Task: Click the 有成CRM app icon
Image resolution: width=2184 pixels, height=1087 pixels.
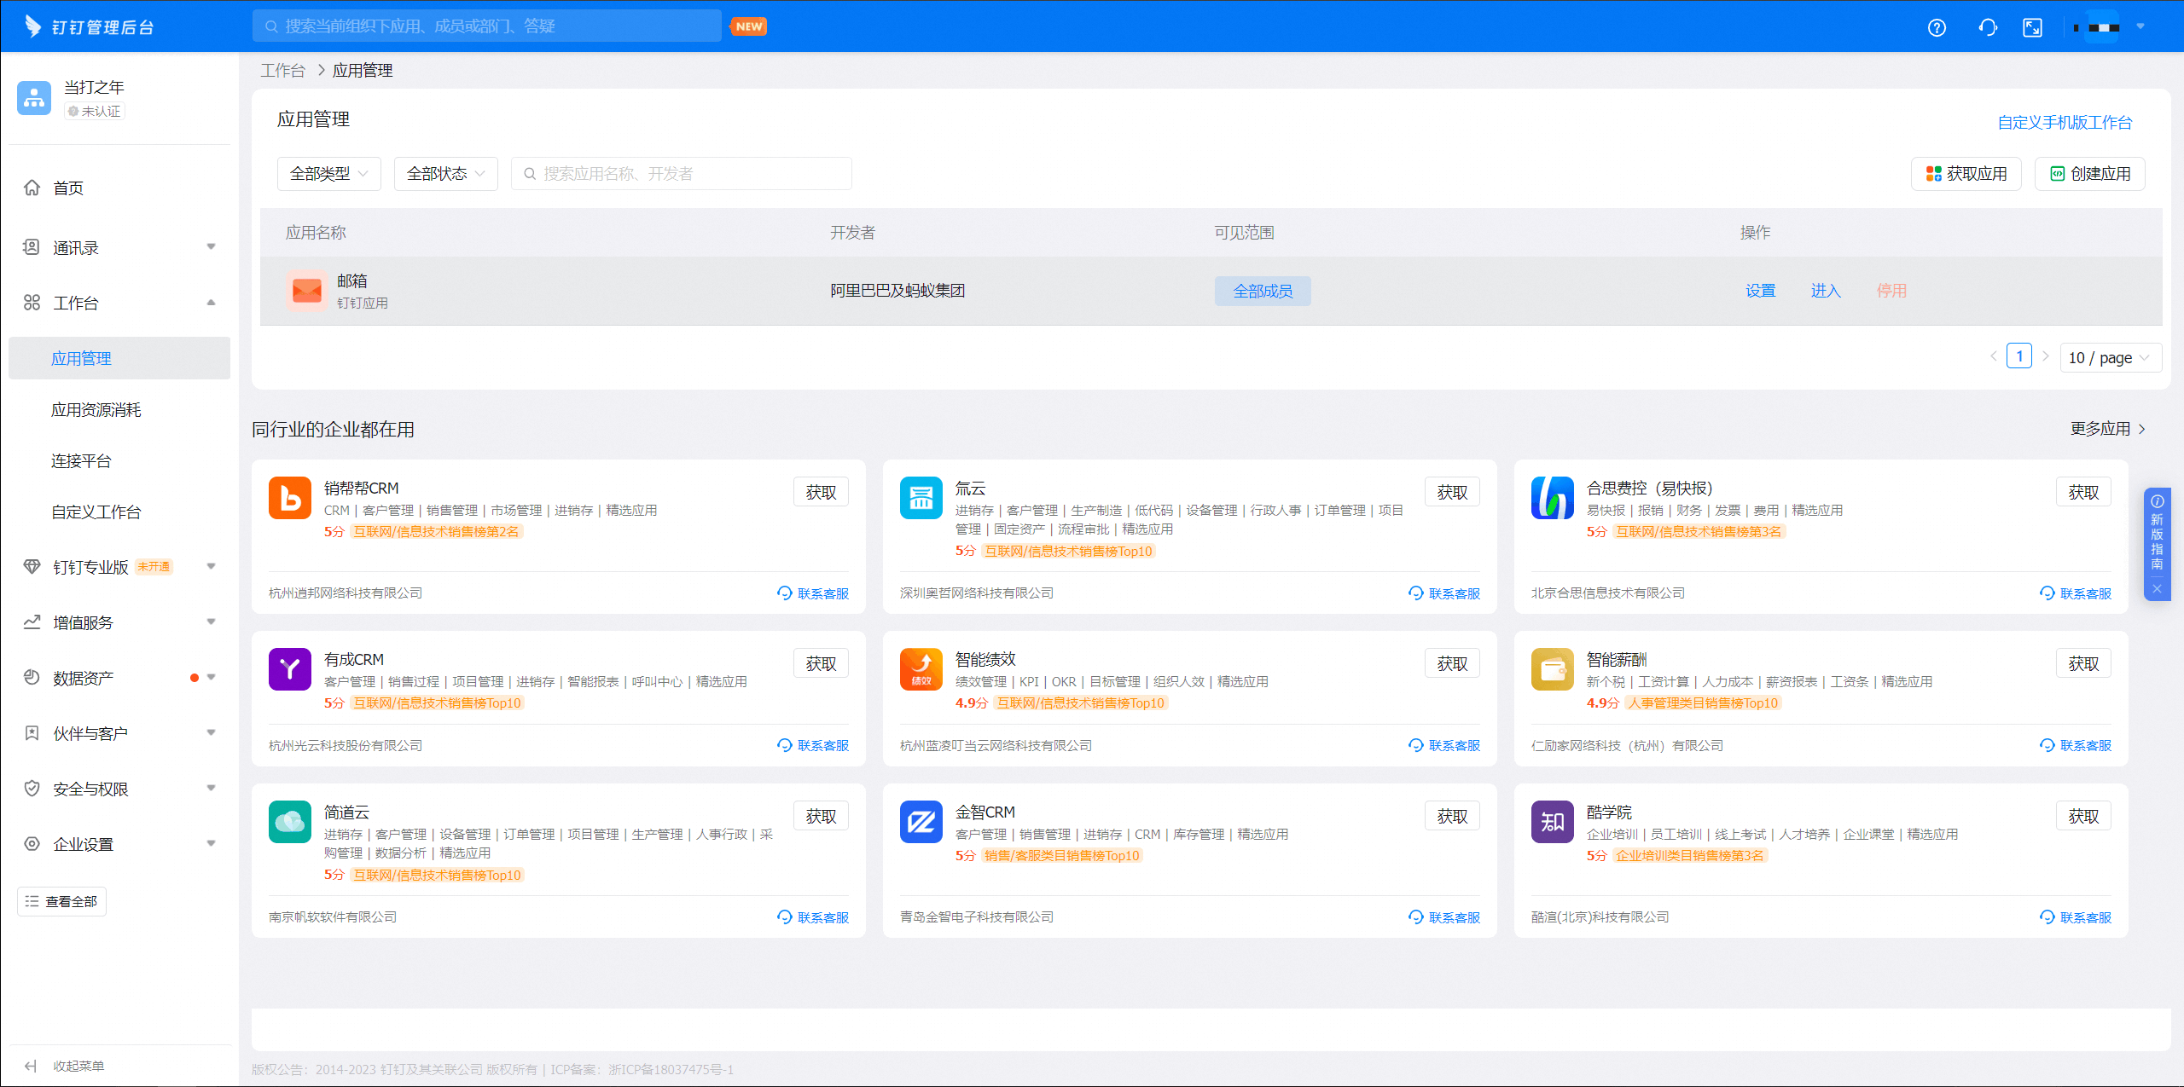Action: 290,669
